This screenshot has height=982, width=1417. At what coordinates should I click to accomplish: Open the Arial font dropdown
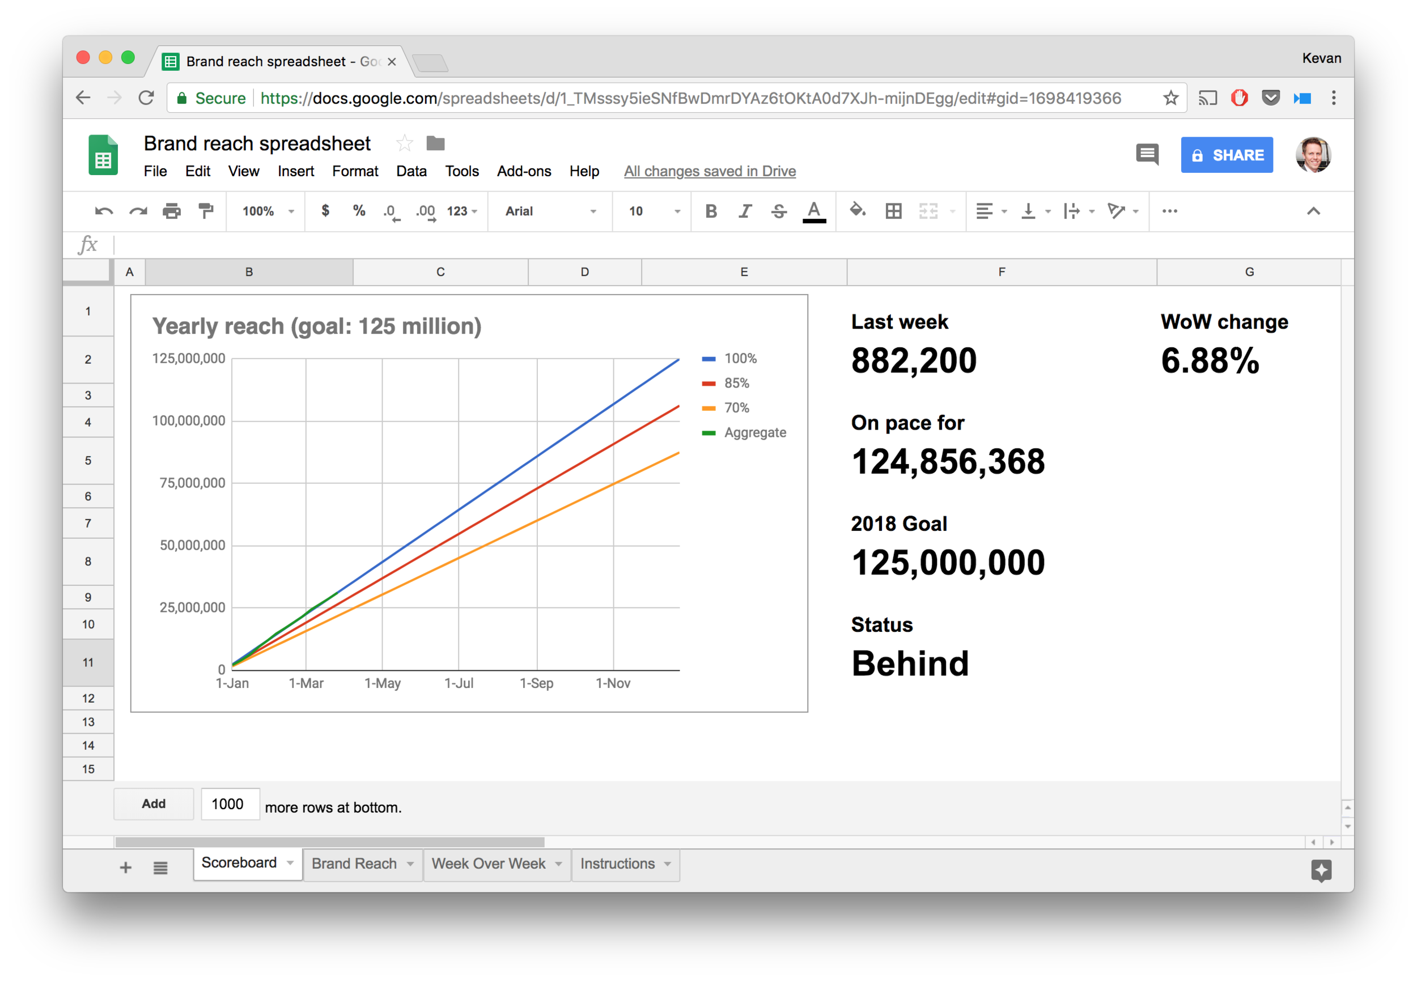pyautogui.click(x=550, y=212)
